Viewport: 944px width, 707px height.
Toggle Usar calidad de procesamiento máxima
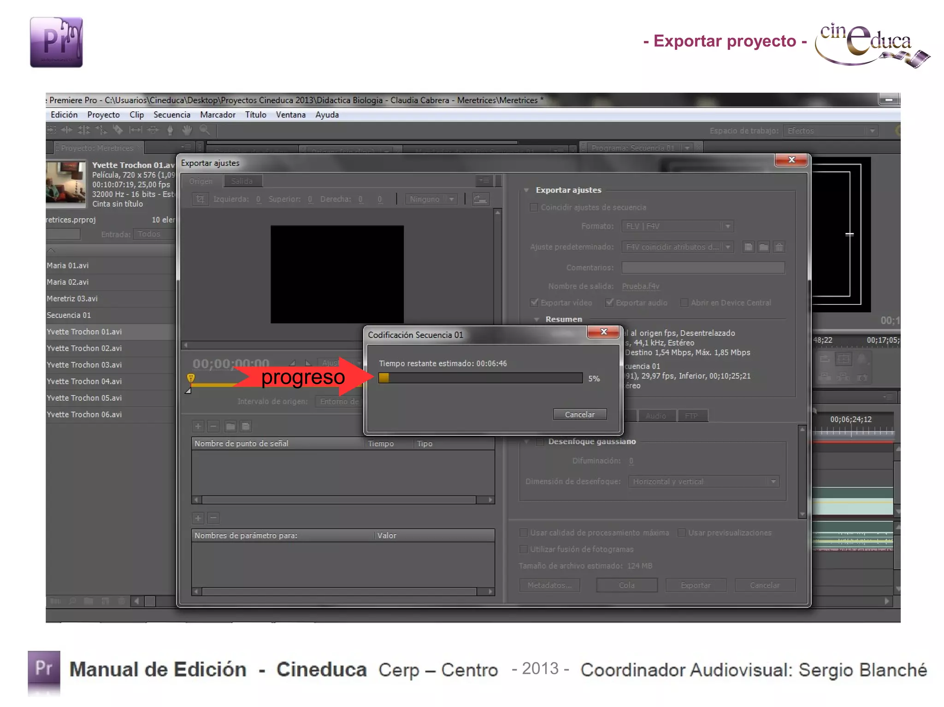[523, 533]
